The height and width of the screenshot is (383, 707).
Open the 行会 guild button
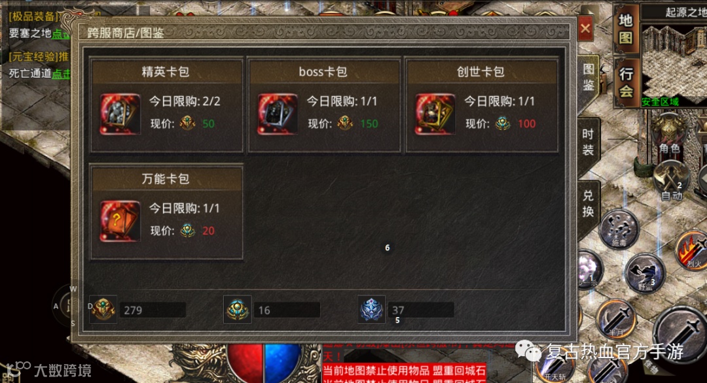pyautogui.click(x=626, y=82)
